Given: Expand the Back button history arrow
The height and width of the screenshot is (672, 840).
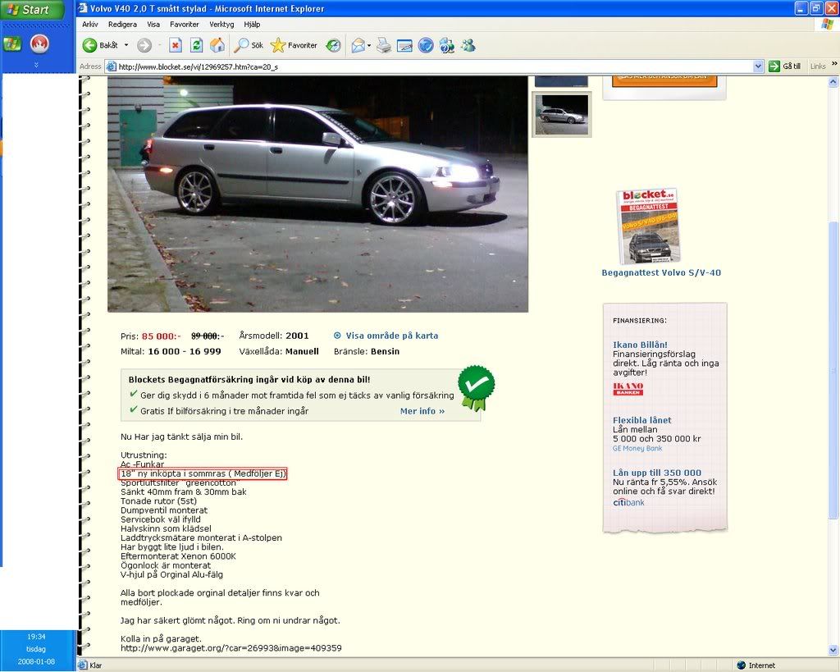Looking at the screenshot, I should pos(126,45).
